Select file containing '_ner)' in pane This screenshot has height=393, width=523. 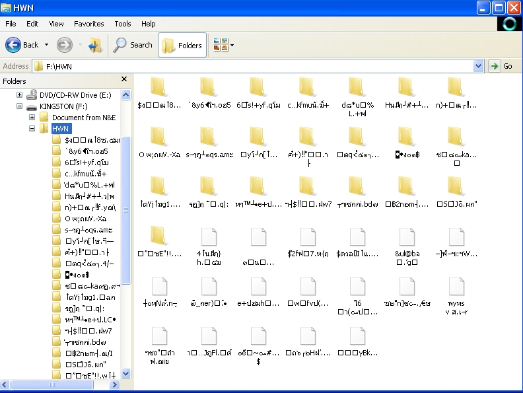tap(209, 291)
